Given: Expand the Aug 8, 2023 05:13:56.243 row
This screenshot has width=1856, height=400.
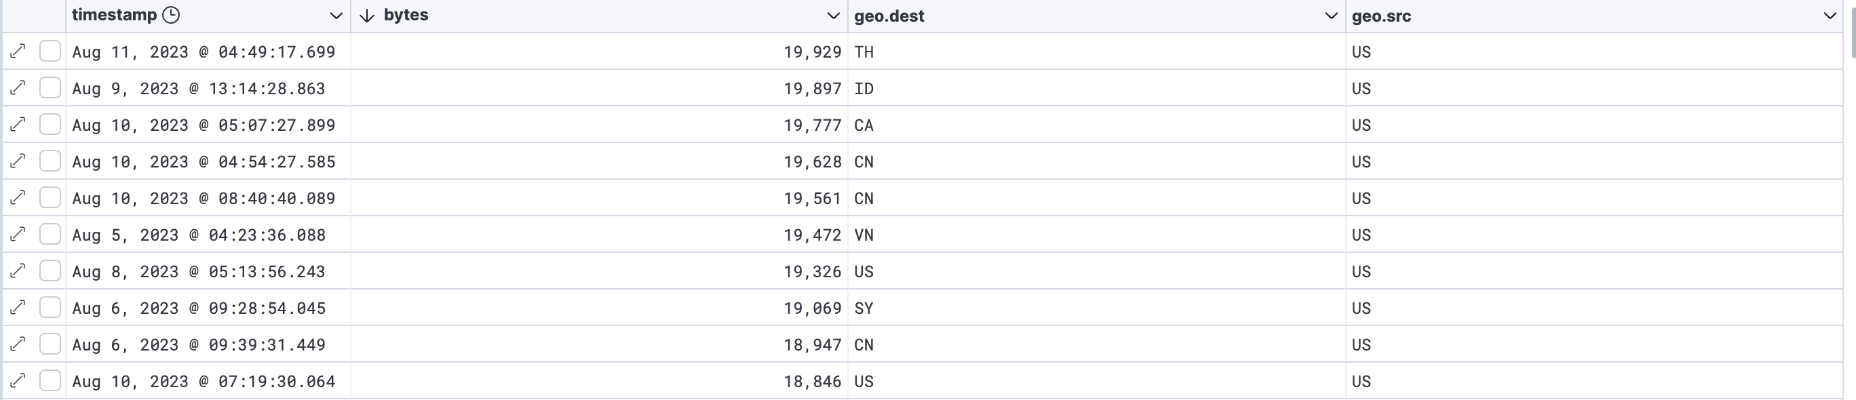Looking at the screenshot, I should (x=18, y=271).
